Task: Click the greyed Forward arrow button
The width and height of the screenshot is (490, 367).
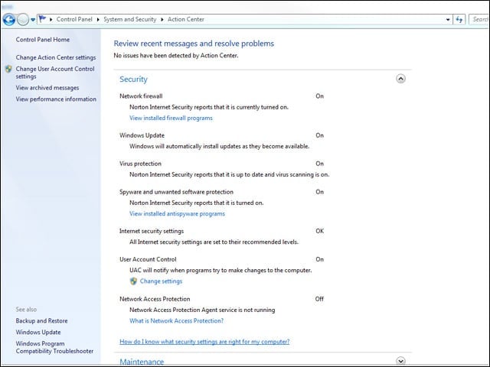Action: tap(23, 20)
